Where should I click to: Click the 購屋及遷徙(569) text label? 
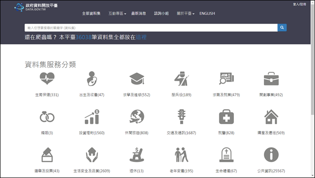click(271, 133)
